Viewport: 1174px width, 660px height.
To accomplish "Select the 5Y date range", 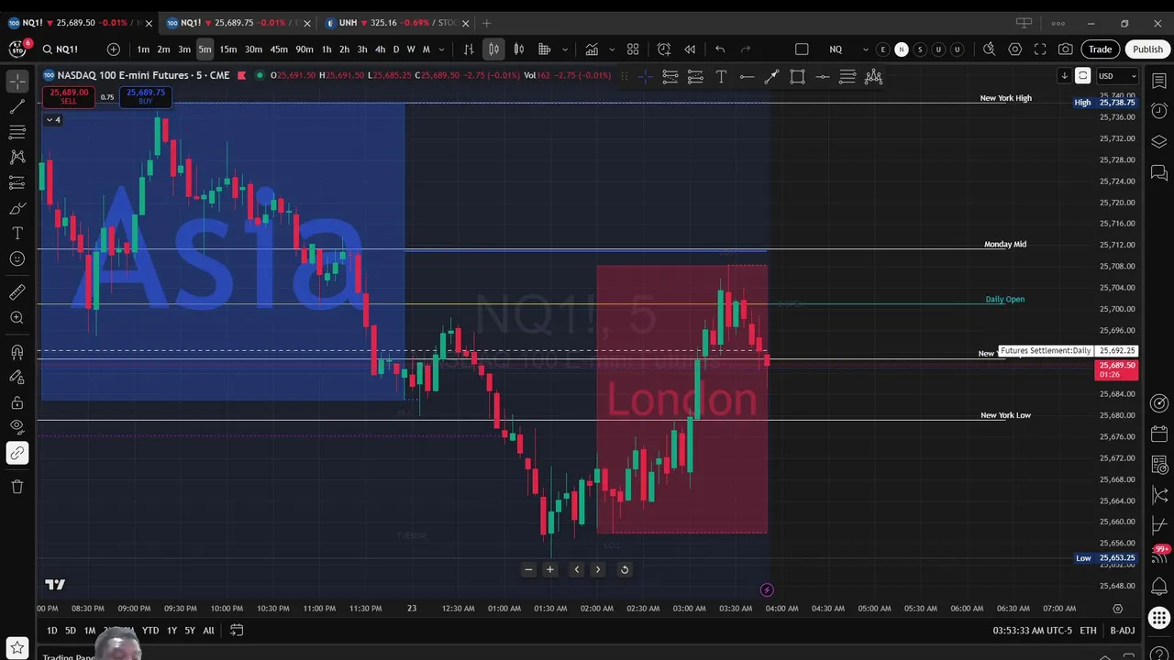I will (x=190, y=631).
